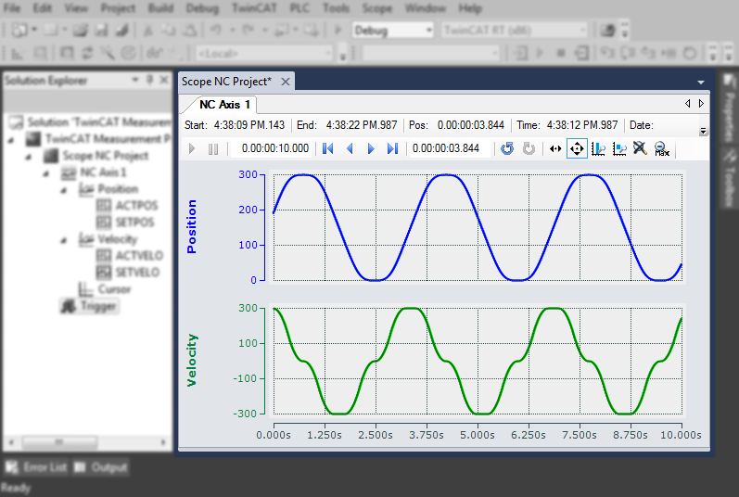Click the green Velocity axis label
Screen dimensions: 739x497
coord(191,361)
